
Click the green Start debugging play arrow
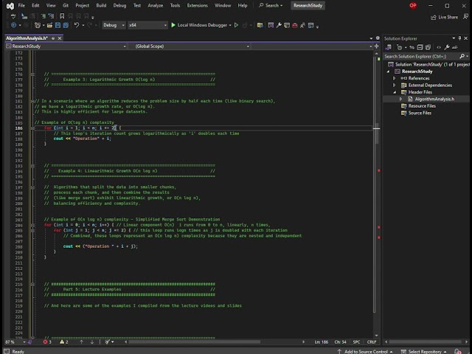click(173, 25)
